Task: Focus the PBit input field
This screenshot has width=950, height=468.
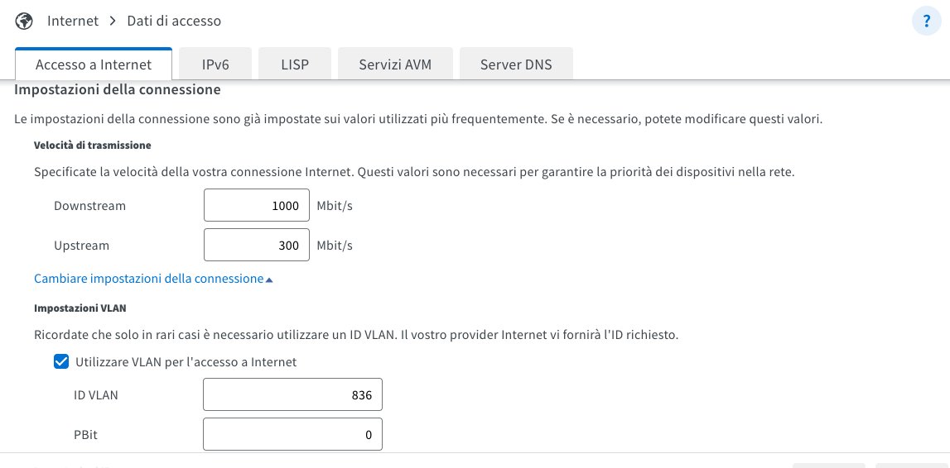Action: click(292, 435)
